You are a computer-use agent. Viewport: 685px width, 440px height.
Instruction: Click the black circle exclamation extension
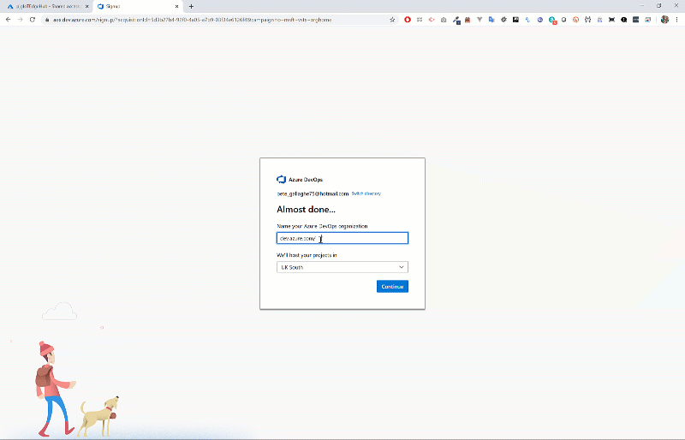[624, 20]
